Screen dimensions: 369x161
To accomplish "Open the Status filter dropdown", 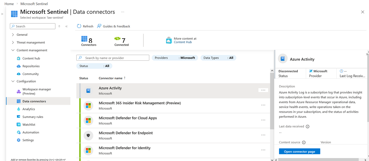I will click(94, 66).
